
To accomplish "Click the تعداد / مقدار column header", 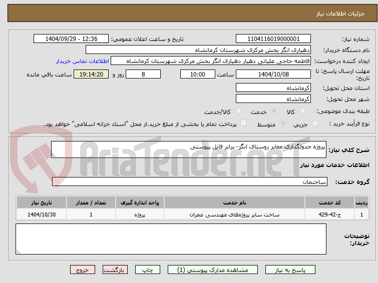I will click(91, 202).
